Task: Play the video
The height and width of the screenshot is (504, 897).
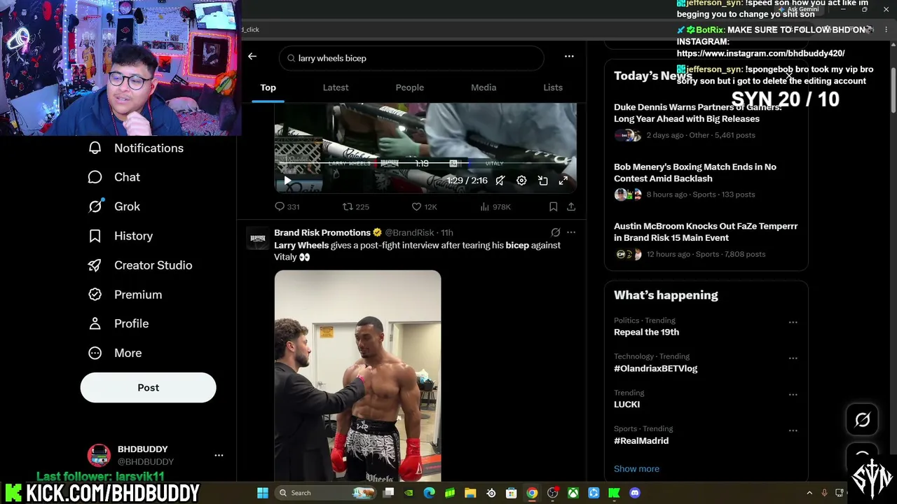Action: point(287,181)
